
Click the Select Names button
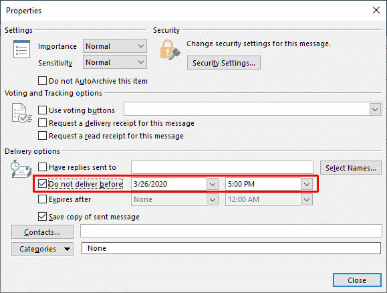click(351, 168)
